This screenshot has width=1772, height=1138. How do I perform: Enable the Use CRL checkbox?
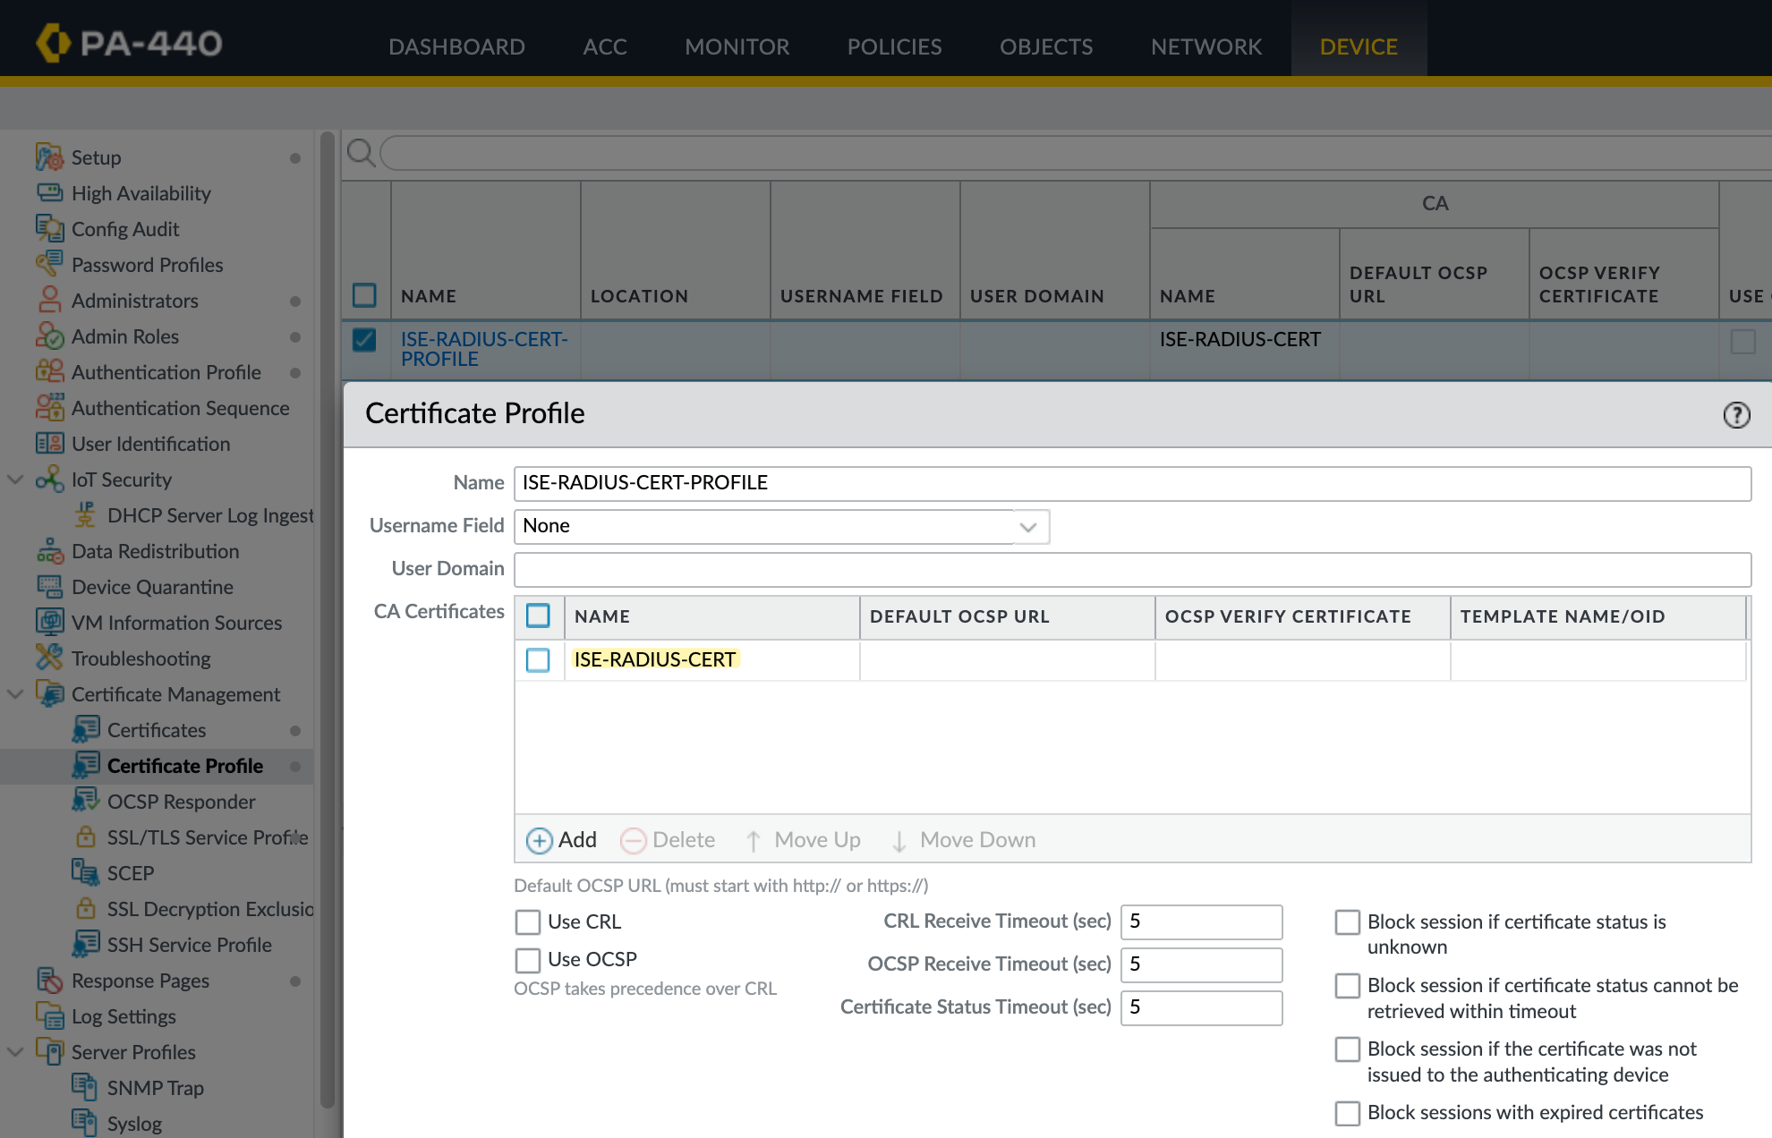pyautogui.click(x=528, y=921)
